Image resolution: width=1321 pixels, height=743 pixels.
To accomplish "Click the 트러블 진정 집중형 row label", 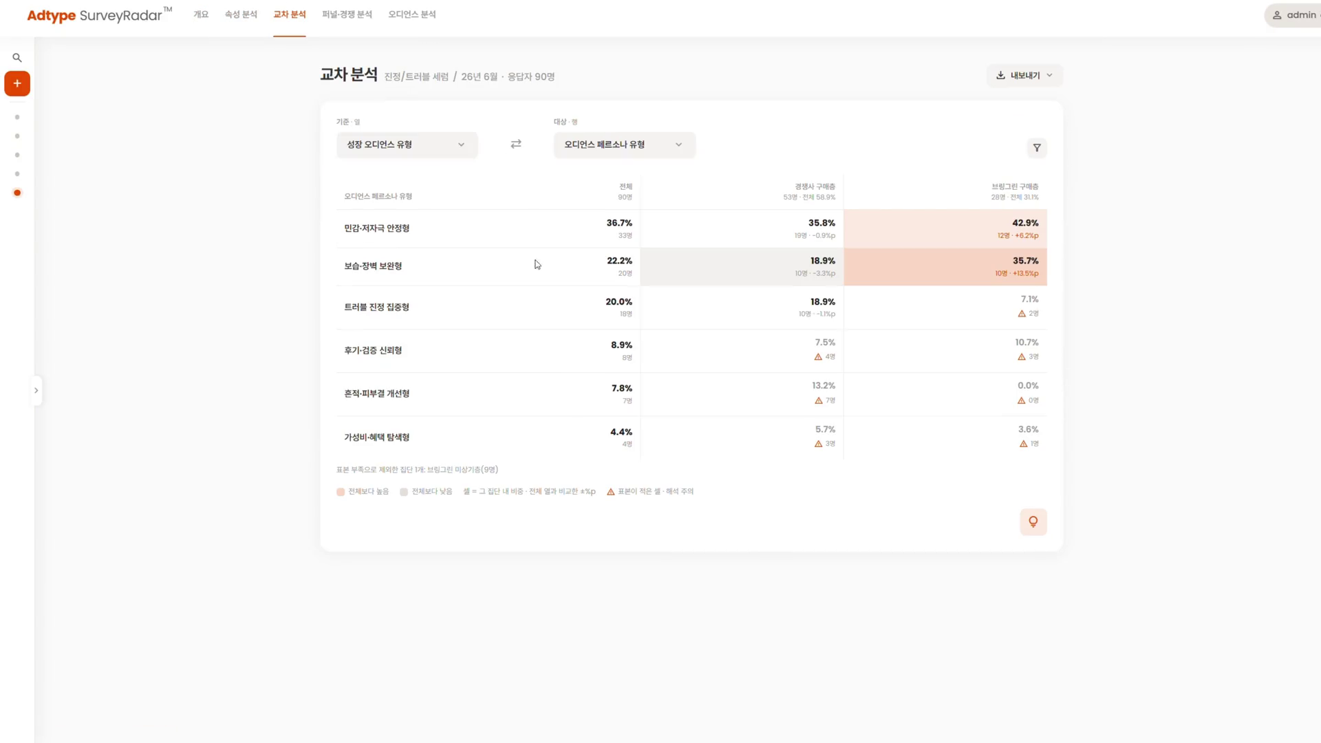I will 377,308.
